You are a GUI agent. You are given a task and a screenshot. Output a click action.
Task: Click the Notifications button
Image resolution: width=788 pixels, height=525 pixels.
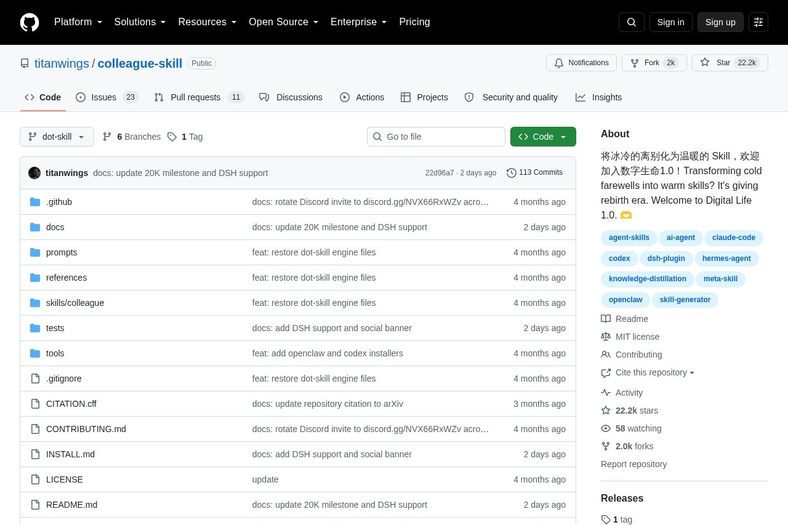pyautogui.click(x=581, y=63)
